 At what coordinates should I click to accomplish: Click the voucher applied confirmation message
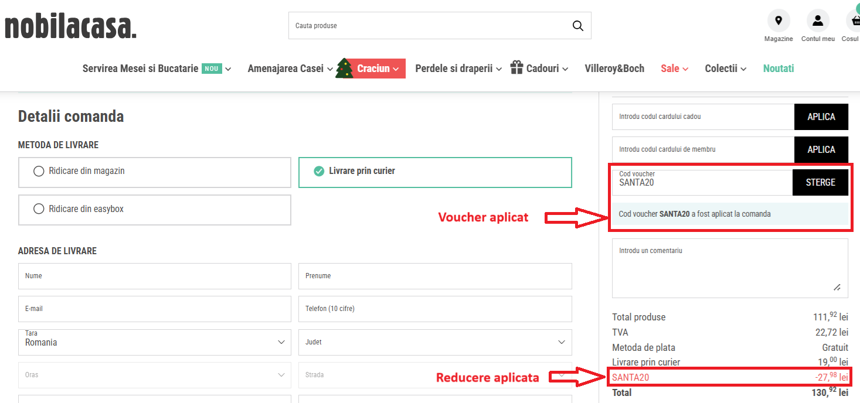pyautogui.click(x=730, y=214)
